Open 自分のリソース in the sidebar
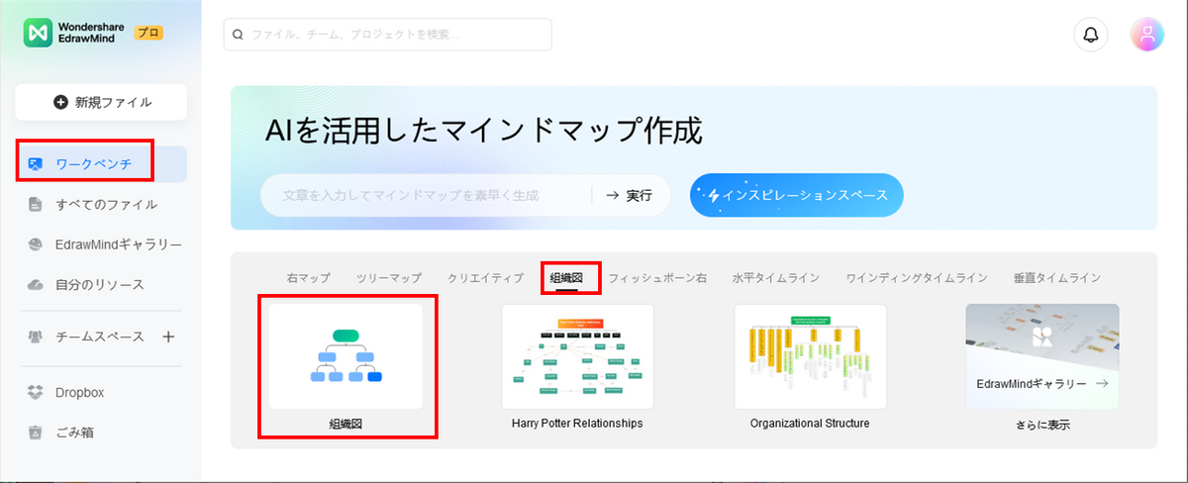This screenshot has height=483, width=1188. (x=101, y=285)
